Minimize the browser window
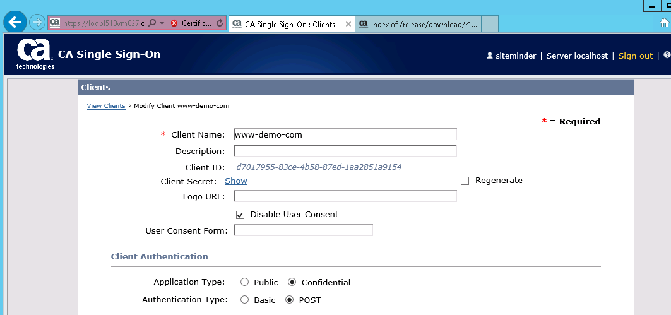This screenshot has height=315, width=671. click(x=653, y=5)
